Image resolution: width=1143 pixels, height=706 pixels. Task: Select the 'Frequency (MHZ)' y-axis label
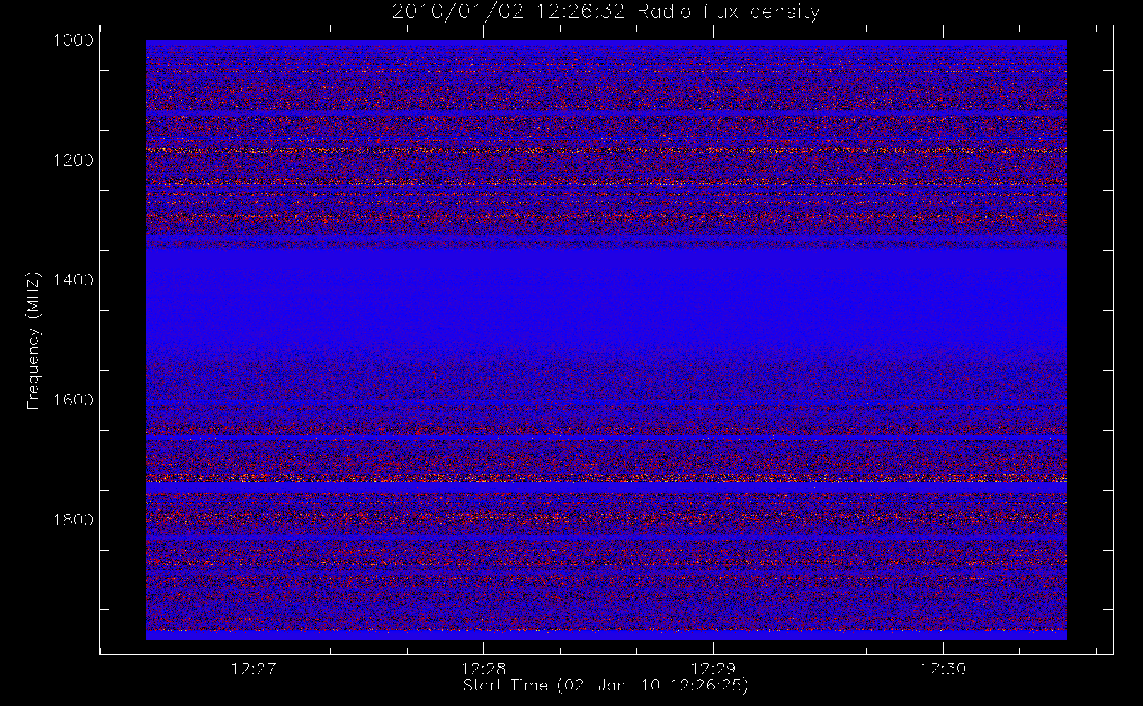[33, 341]
